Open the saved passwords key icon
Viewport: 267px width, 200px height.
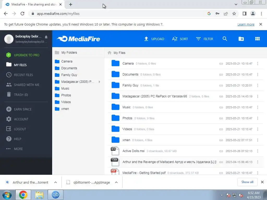point(217,14)
